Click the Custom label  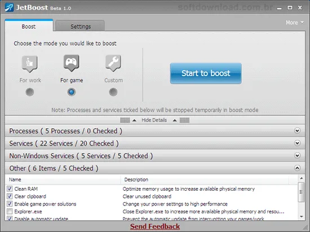pos(113,80)
